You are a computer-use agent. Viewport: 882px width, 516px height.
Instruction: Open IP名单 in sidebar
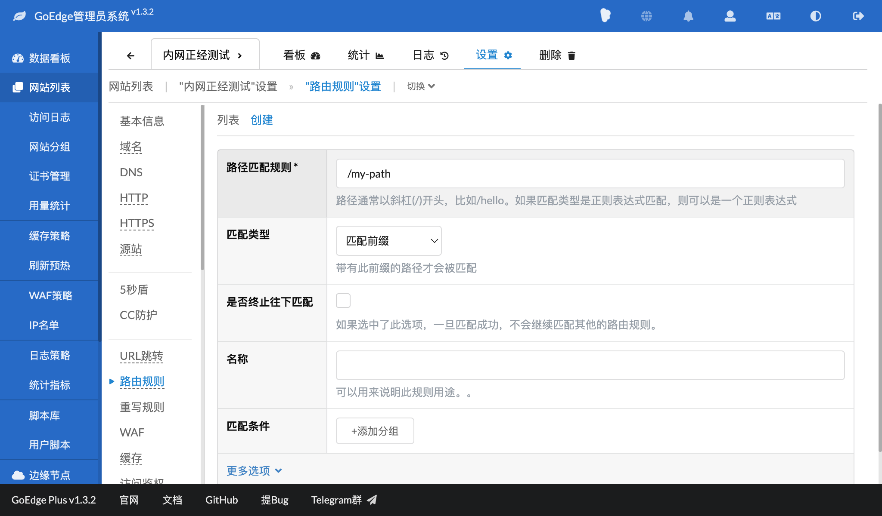coord(44,325)
